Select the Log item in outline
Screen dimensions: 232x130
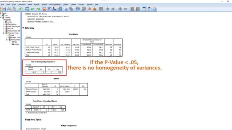click(6, 15)
